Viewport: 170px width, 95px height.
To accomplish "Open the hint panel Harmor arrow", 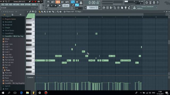I will 156,8.
